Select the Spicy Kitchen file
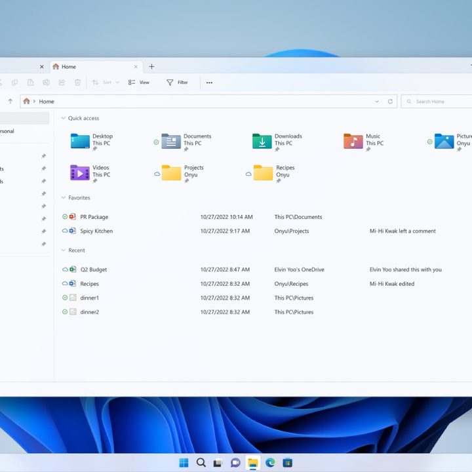The image size is (472, 472). pyautogui.click(x=96, y=231)
